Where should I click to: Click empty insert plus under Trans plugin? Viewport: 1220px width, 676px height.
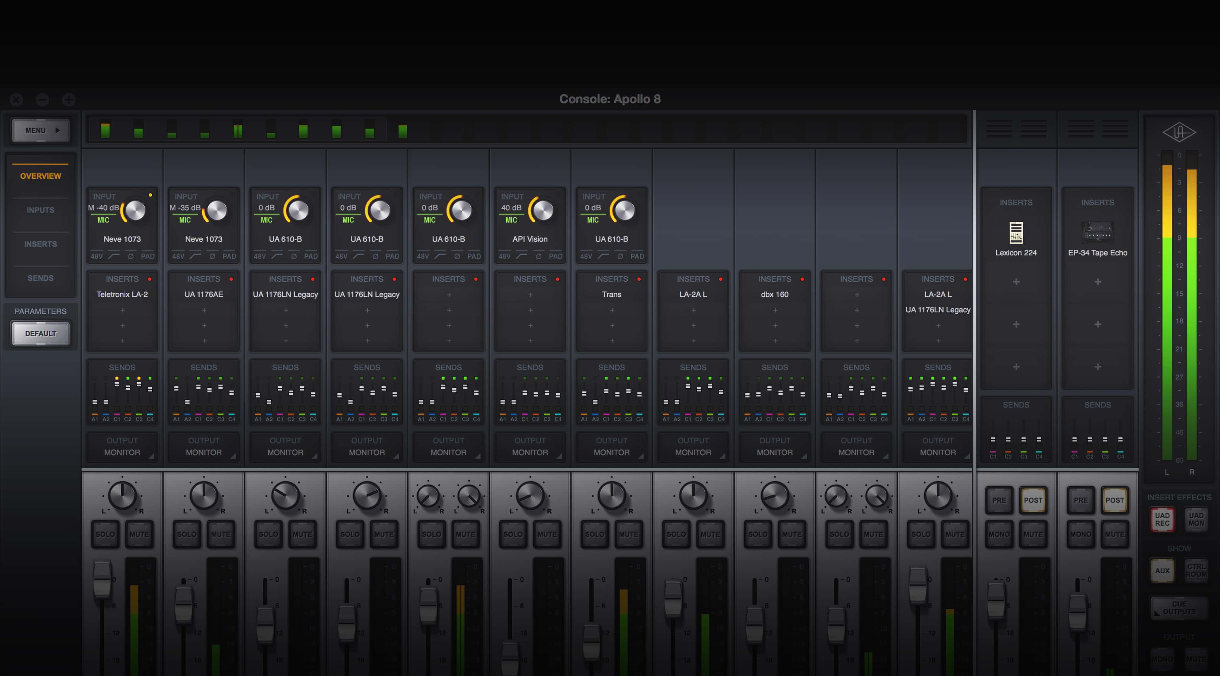(612, 310)
